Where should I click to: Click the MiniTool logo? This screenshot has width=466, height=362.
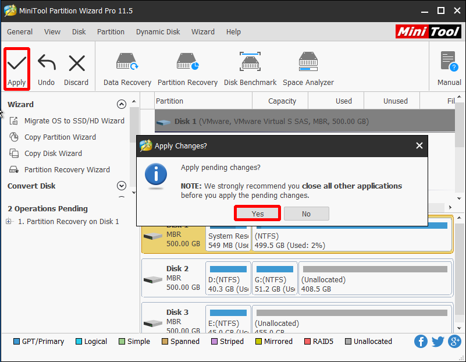[428, 31]
